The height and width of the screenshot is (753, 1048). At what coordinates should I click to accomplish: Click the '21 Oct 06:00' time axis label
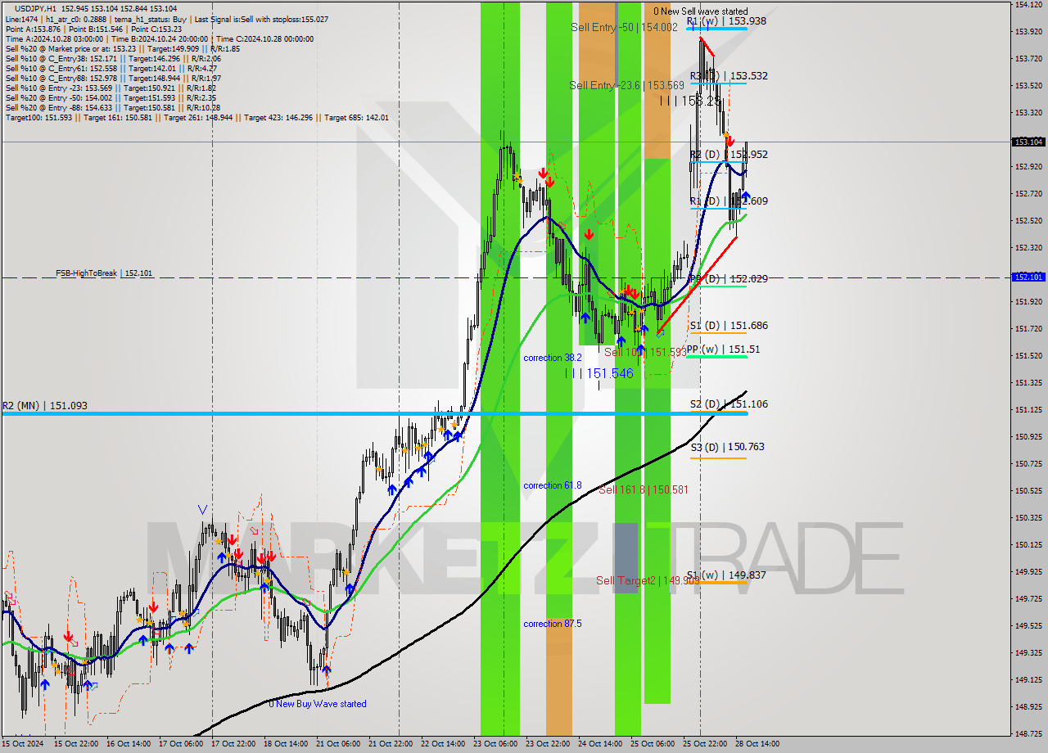pyautogui.click(x=340, y=744)
